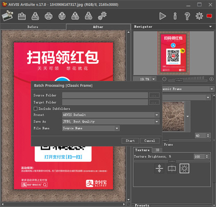The height and width of the screenshot is (207, 216).
Task: Click the open image toolbar icon
Action: [x=22, y=16]
